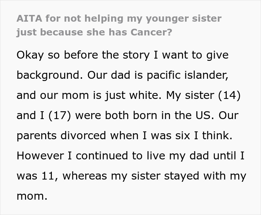Viewport: 261px width, 215px height.
Task: Click the word 'divorced' in the paragraph
Action: tap(81, 135)
